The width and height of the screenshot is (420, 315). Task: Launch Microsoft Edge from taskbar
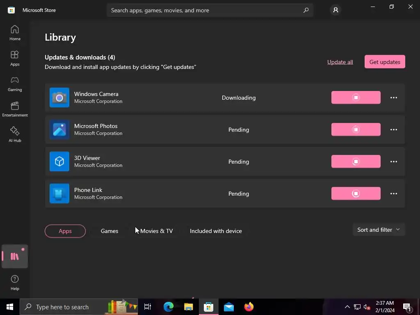click(x=169, y=307)
